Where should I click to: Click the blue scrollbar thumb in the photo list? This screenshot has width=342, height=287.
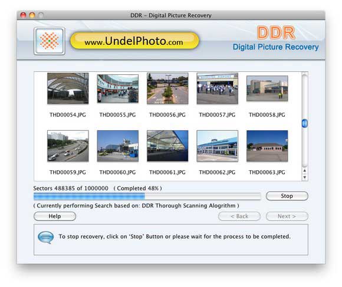[x=305, y=123]
